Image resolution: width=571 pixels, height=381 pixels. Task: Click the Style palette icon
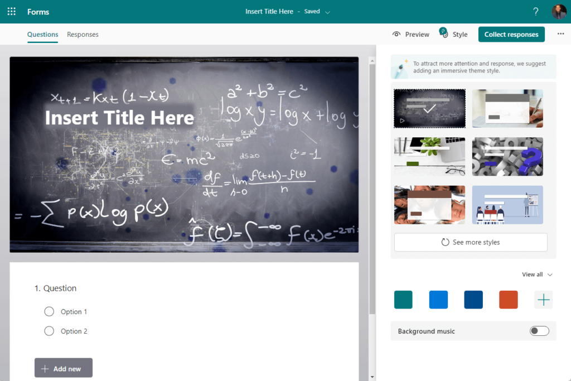pos(443,33)
